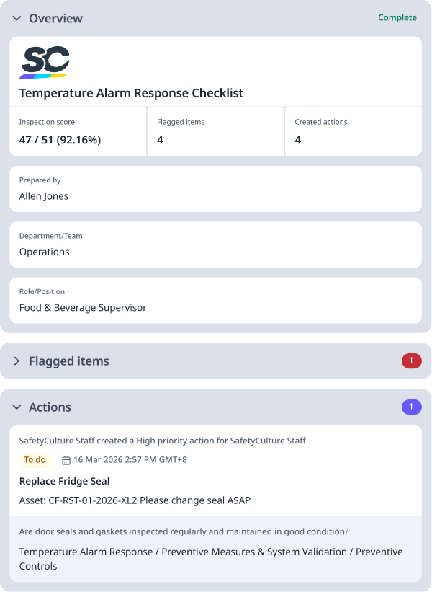Click the Flagged items right-facing chevron
Viewport: 432px width, 592px height.
point(16,361)
